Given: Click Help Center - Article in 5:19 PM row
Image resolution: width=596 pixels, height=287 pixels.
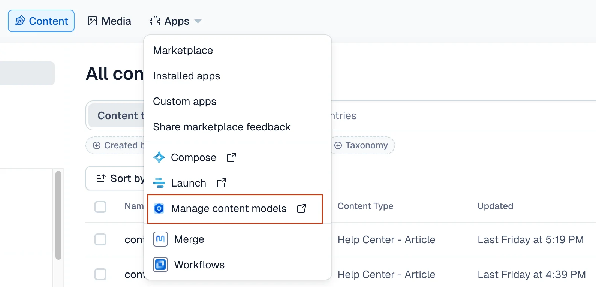Looking at the screenshot, I should pyautogui.click(x=386, y=239).
